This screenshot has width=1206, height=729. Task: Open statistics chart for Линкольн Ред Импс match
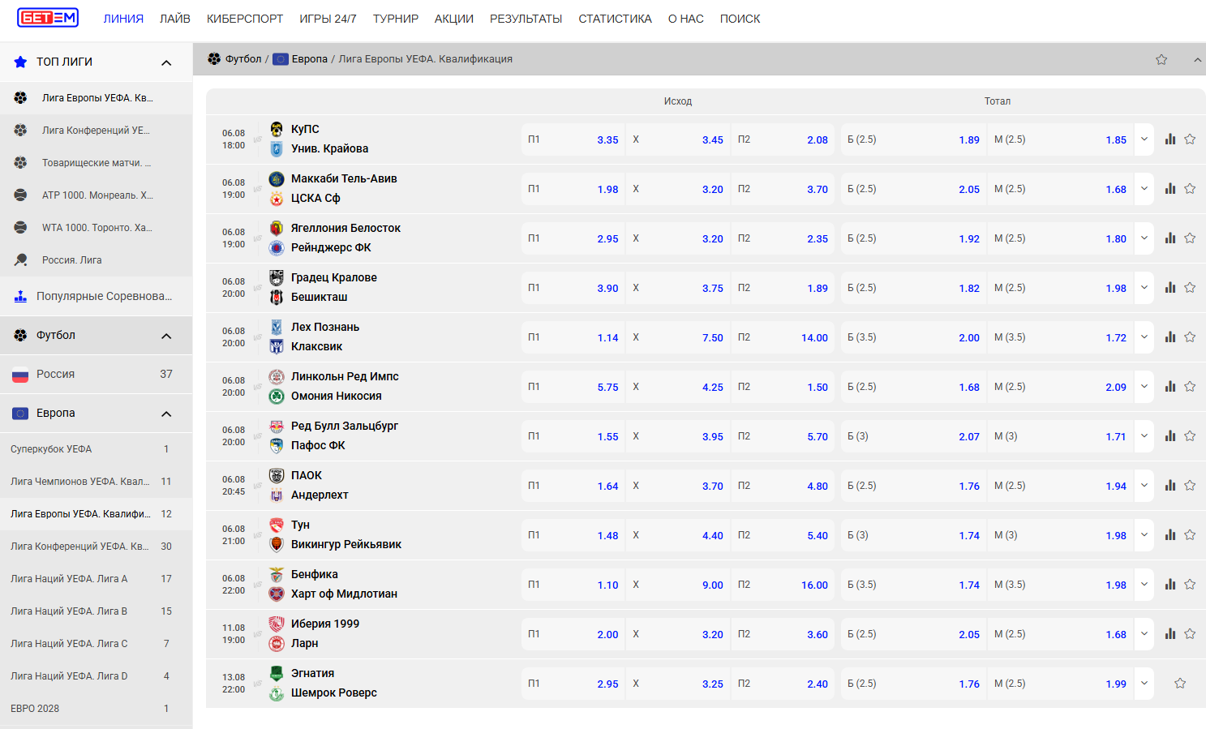tap(1170, 387)
